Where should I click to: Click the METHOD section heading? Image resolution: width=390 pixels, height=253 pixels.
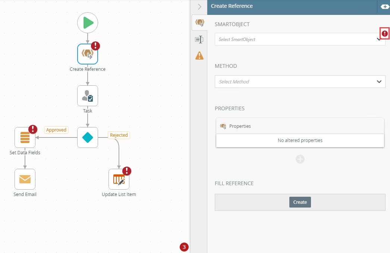(x=226, y=66)
